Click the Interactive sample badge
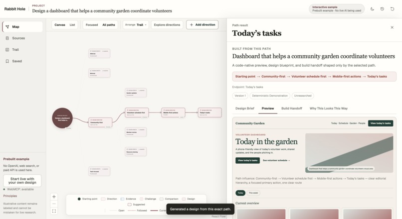This screenshot has width=402, height=219. coord(337,9)
